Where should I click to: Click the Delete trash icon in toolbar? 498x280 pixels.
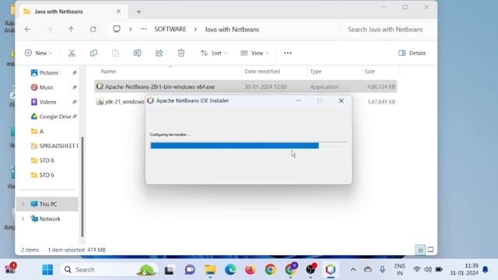(181, 53)
